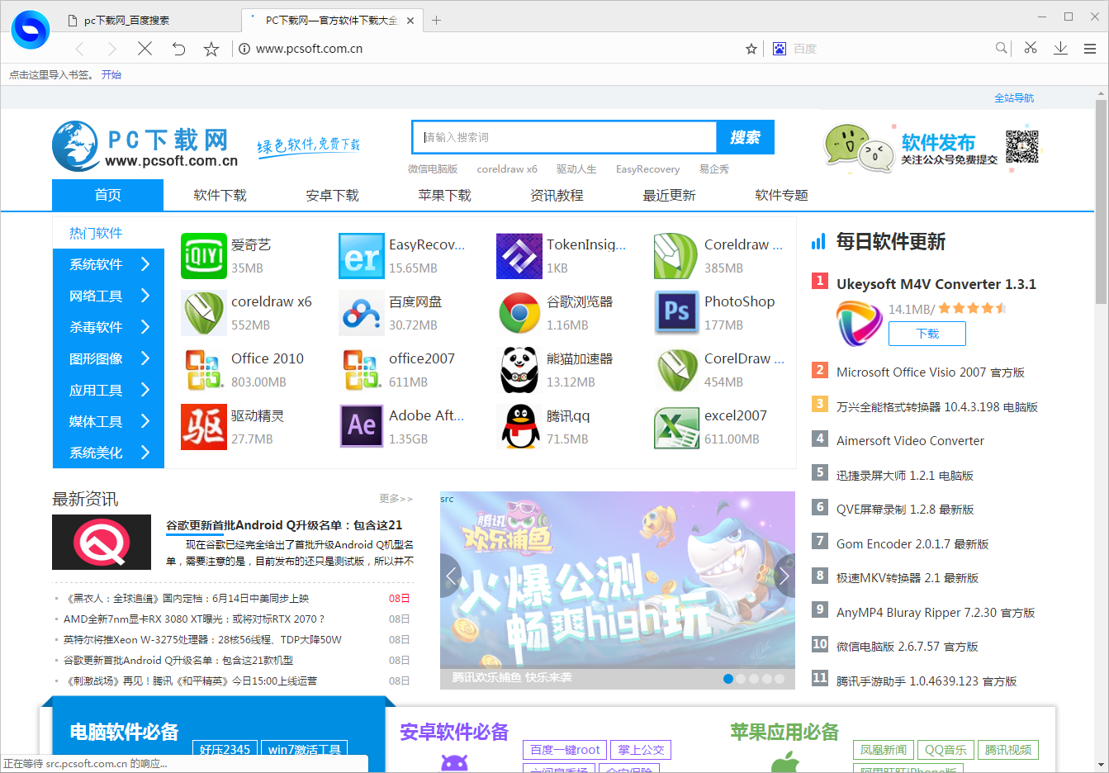This screenshot has width=1109, height=773.
Task: Open a new tab with plus button
Action: pyautogui.click(x=437, y=21)
